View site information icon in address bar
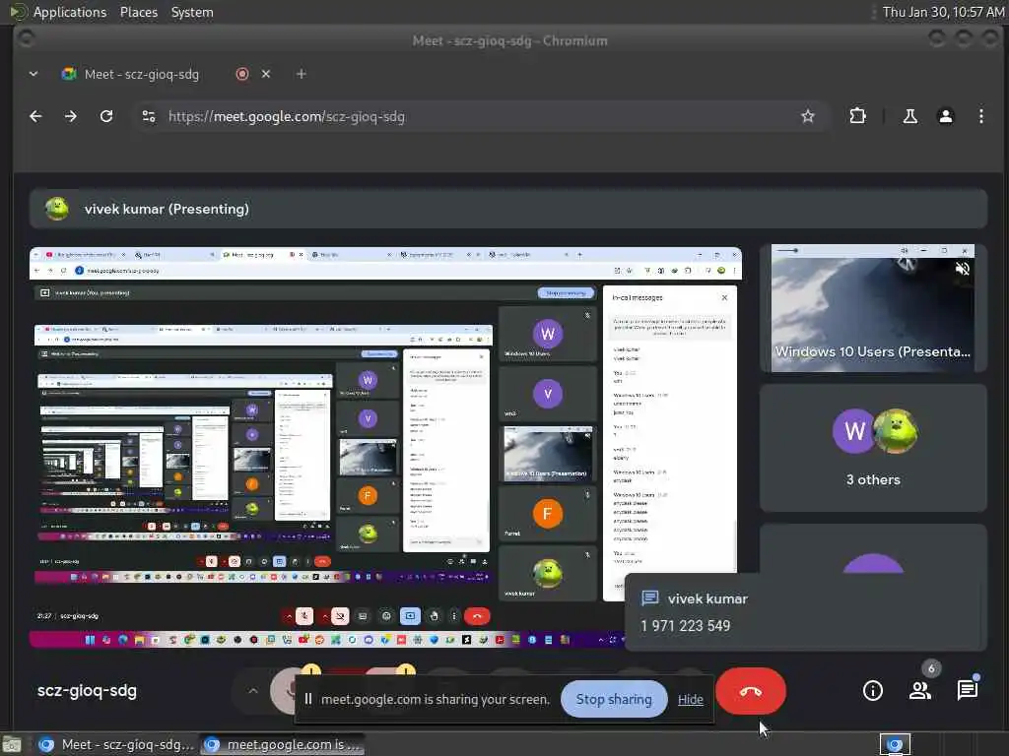Screen dimensions: 1009x756 pos(149,116)
